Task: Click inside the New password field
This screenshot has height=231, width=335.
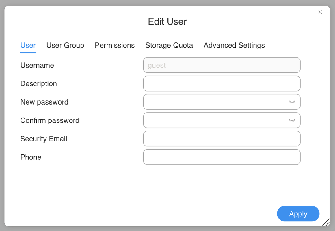Action: point(215,102)
